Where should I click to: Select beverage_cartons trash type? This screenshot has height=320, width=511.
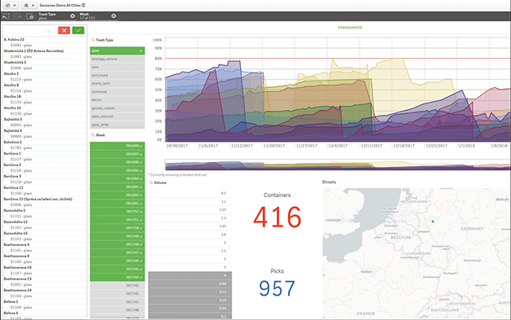(117, 59)
